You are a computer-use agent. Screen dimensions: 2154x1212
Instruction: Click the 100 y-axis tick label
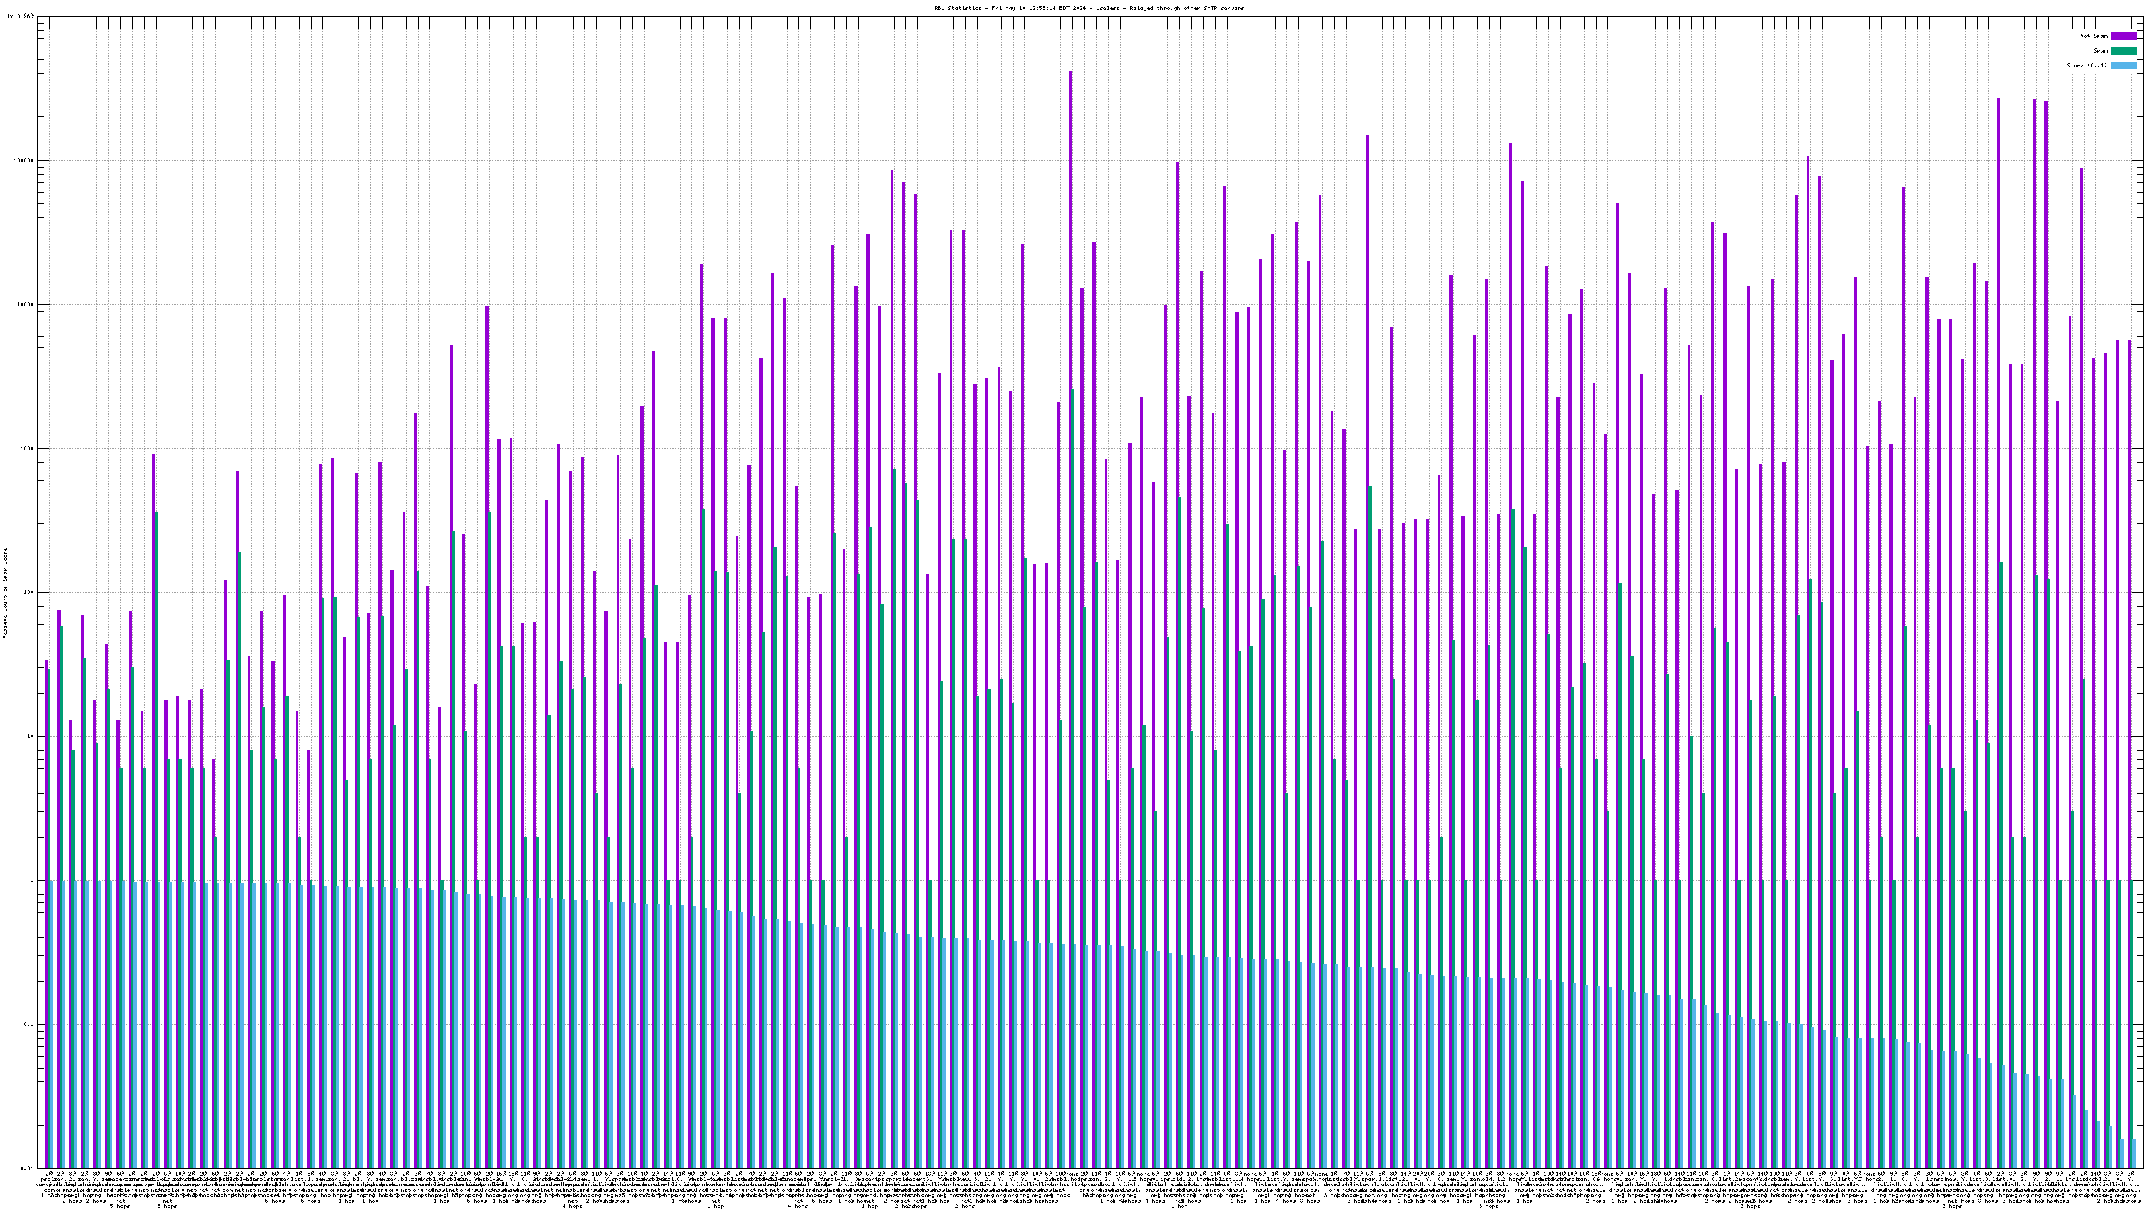(29, 593)
